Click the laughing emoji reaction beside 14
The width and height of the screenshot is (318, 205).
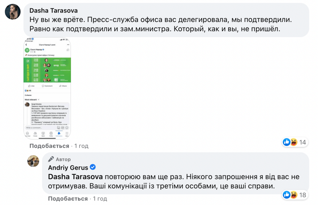(x=293, y=142)
